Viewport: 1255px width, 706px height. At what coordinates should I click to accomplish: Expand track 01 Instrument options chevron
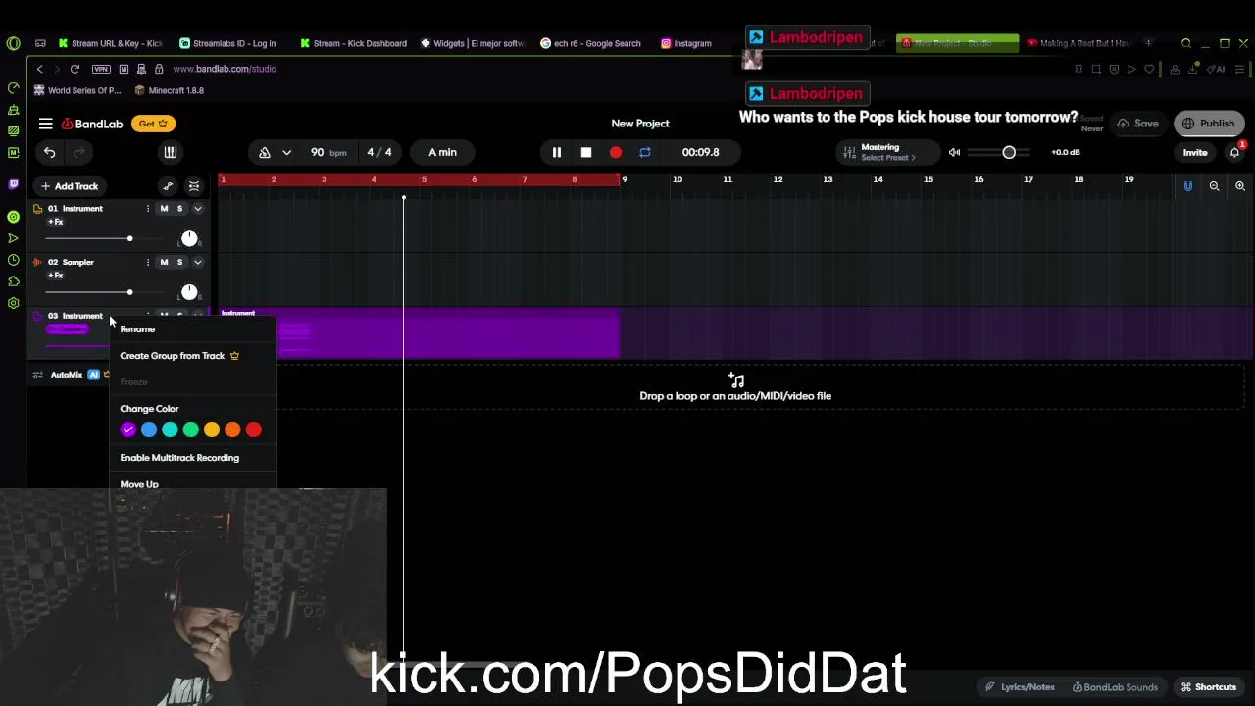(197, 209)
